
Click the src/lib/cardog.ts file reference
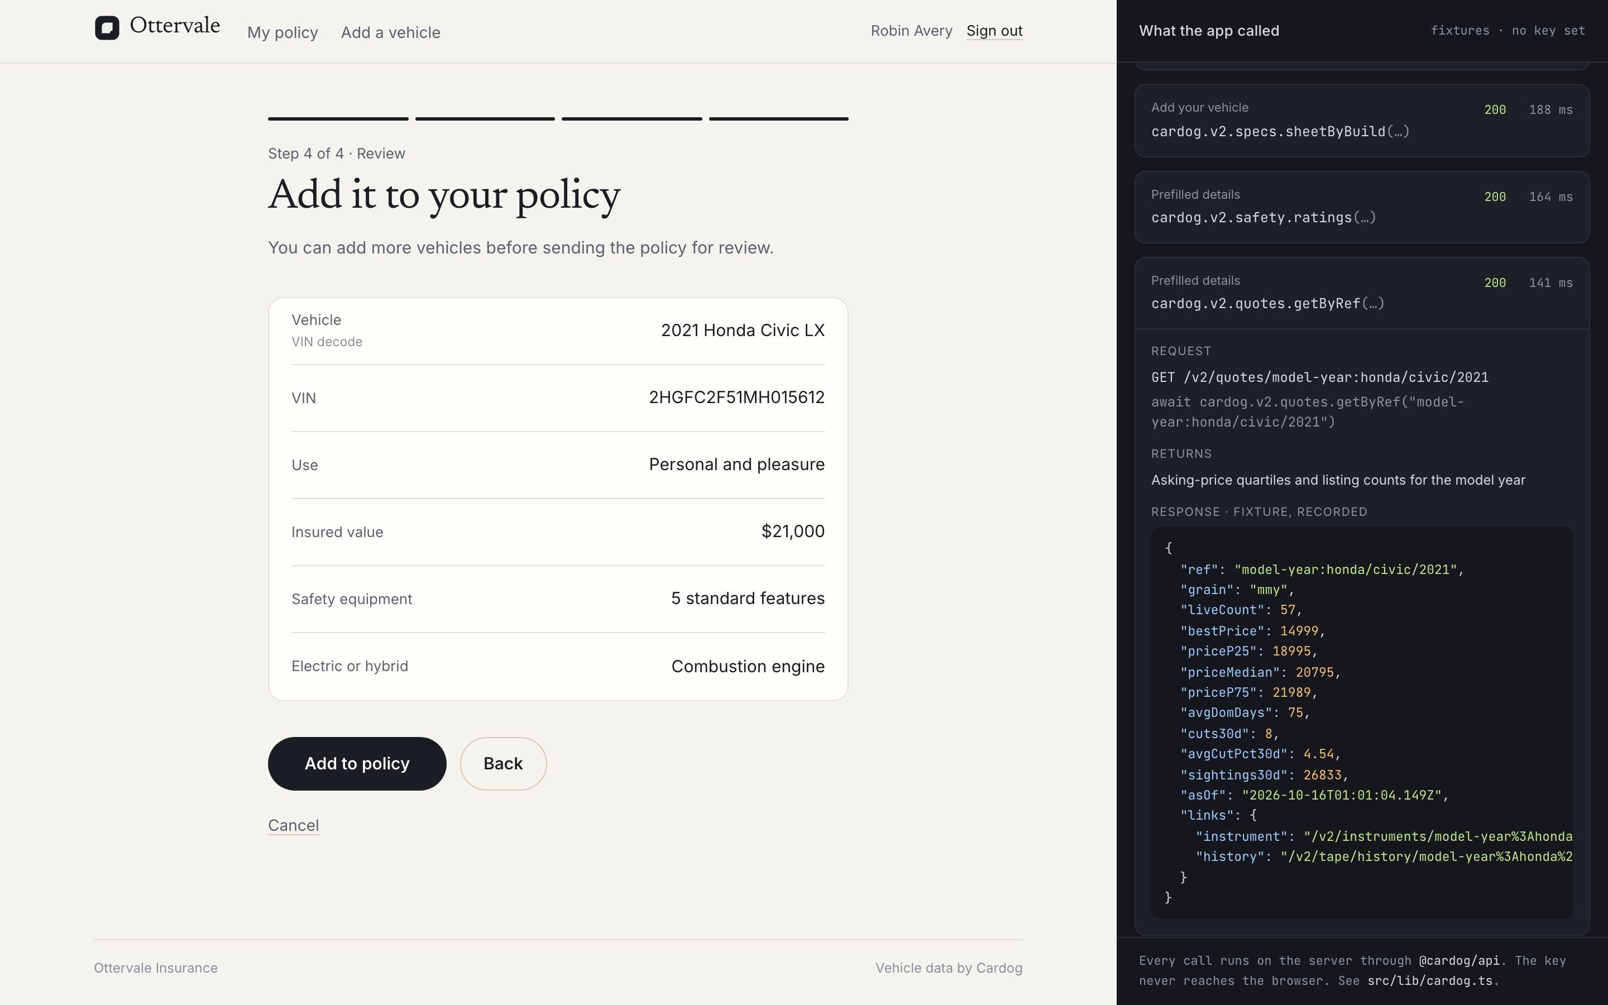(x=1430, y=980)
